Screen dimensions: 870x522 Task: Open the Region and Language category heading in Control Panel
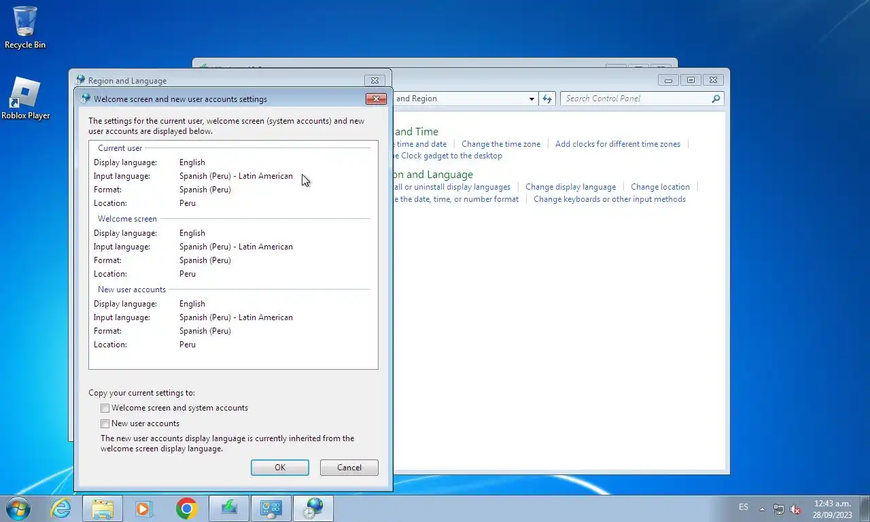[x=433, y=175]
